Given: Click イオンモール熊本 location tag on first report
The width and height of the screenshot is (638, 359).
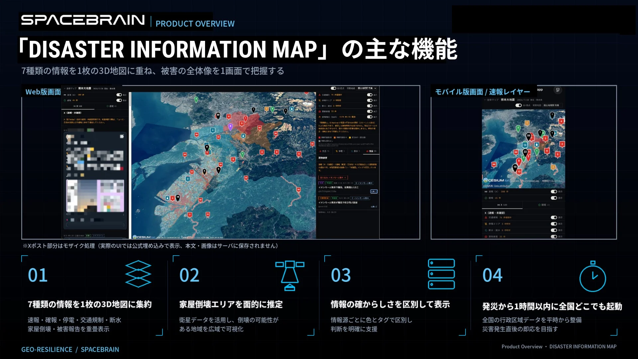Looking at the screenshot, I should click(364, 183).
